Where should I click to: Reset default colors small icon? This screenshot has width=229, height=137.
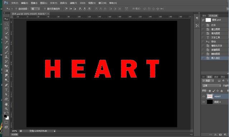[x=4, y=112]
